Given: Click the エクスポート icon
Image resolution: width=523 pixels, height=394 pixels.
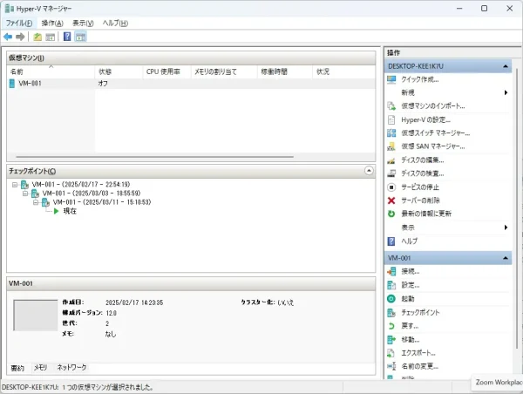Looking at the screenshot, I should pyautogui.click(x=391, y=353).
